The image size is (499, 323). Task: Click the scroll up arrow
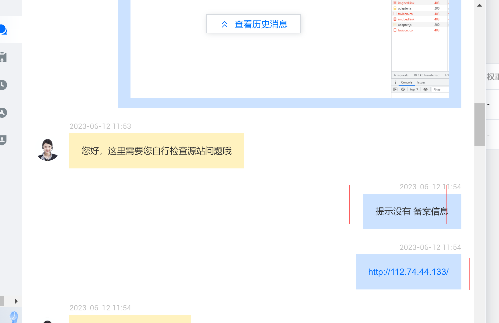(x=479, y=5)
